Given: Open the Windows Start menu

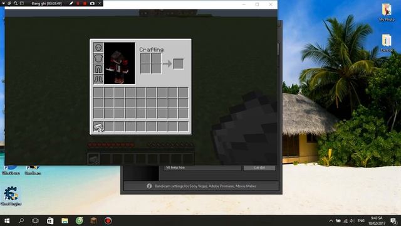Looking at the screenshot, I should pyautogui.click(x=7, y=220).
